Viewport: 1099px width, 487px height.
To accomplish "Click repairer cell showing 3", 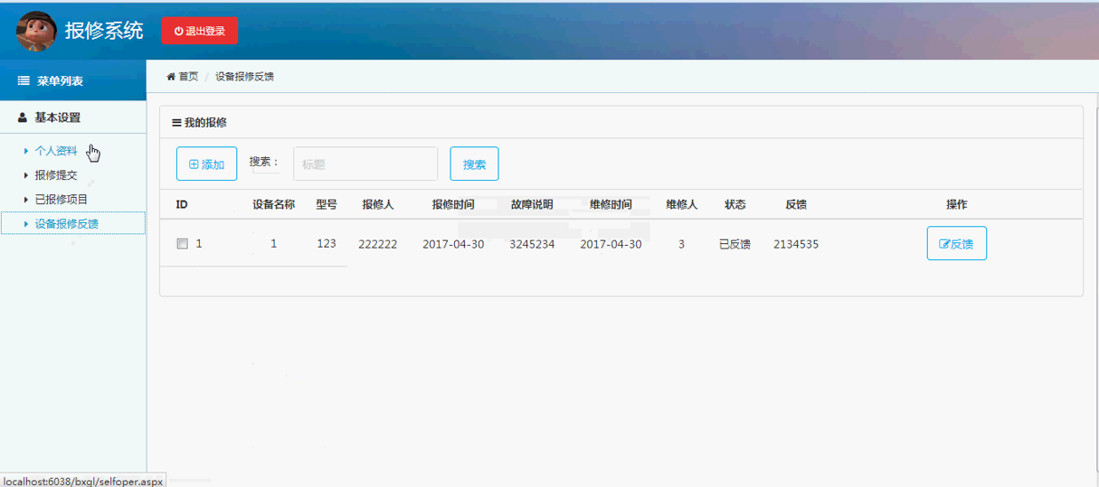I will [681, 244].
